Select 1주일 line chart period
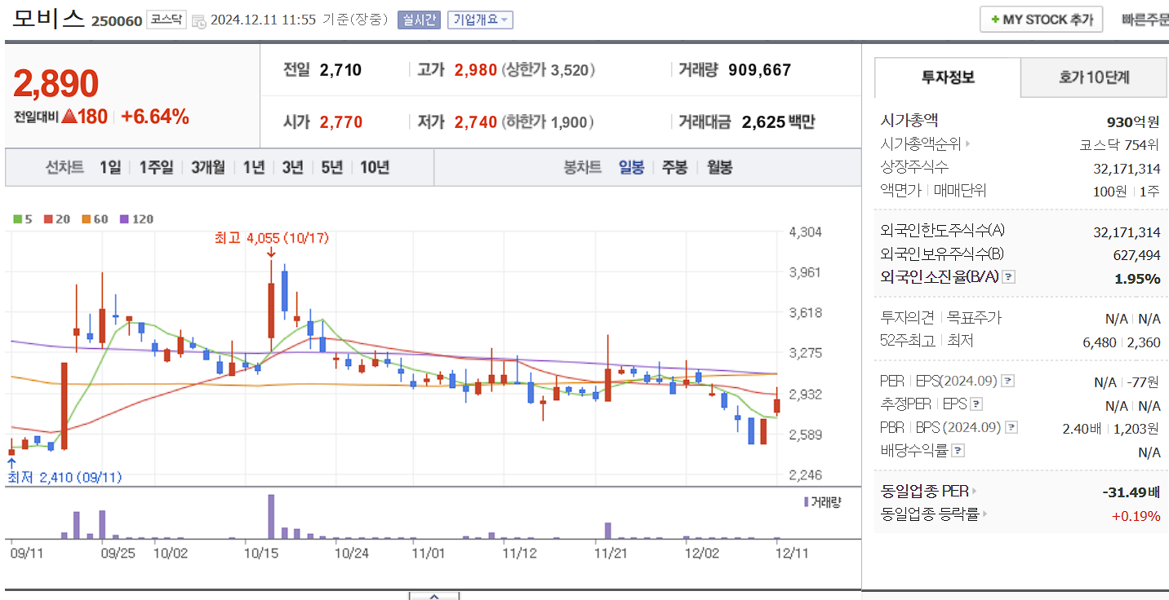 [156, 167]
